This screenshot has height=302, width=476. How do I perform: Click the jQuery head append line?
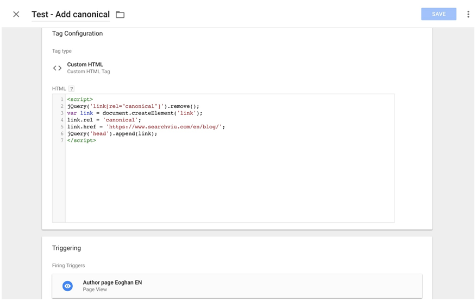[x=112, y=133]
